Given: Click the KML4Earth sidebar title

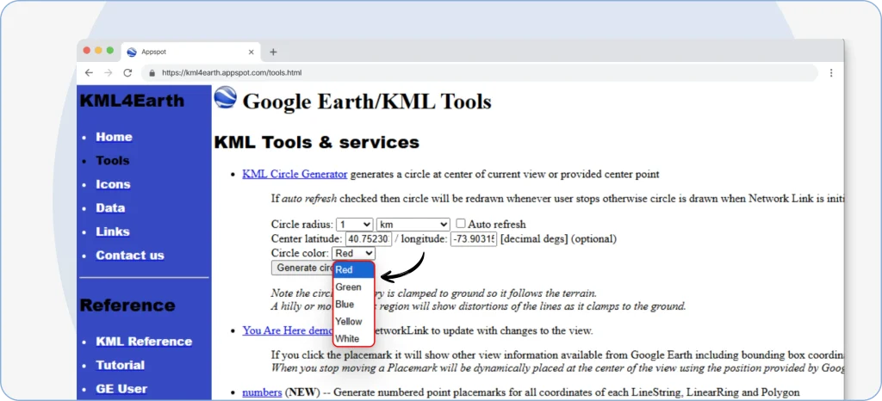Looking at the screenshot, I should click(x=132, y=101).
